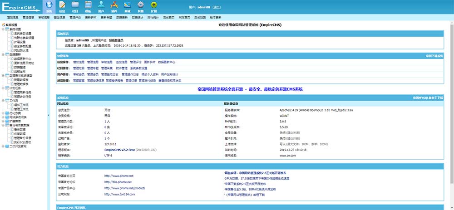Open 执行SQL语句 in the sidebar tree
The image size is (454, 210).
click(x=23, y=142)
